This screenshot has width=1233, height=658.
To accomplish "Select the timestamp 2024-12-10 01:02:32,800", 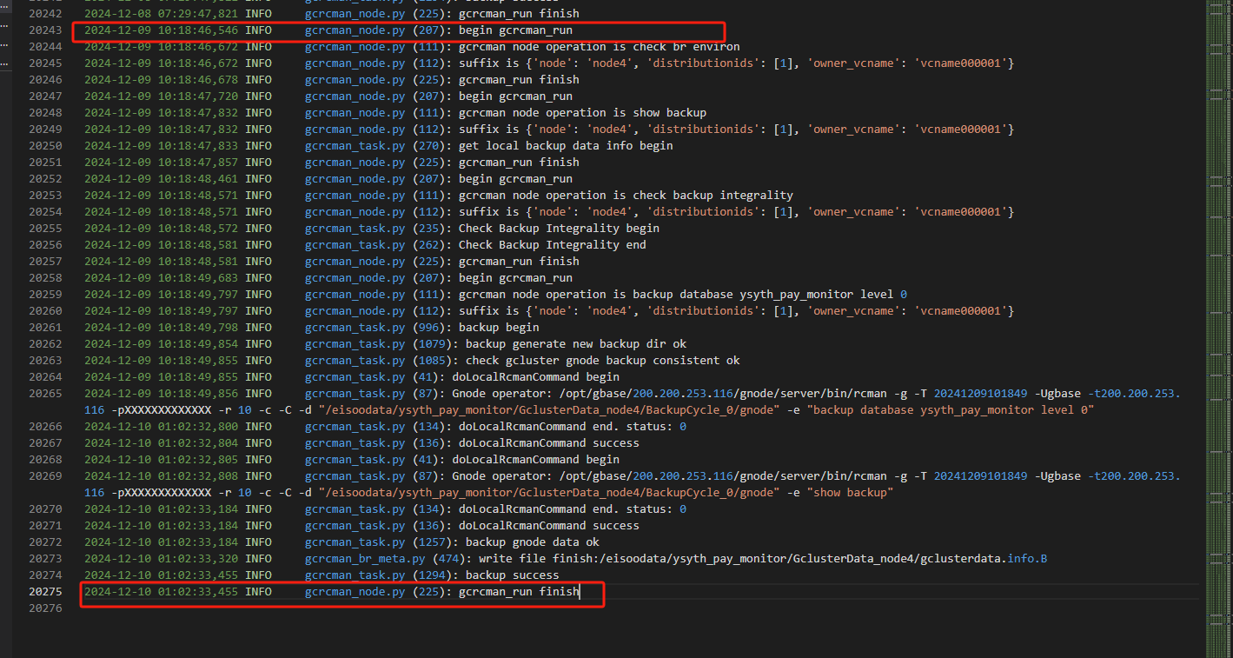I will click(162, 427).
